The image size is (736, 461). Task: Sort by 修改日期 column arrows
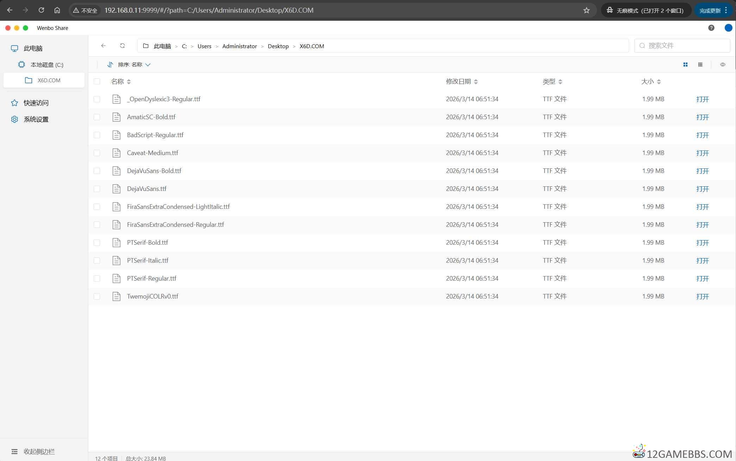pos(476,82)
